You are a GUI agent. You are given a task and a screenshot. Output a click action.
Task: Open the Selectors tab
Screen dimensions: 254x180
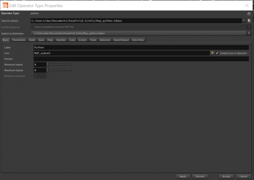point(105,40)
